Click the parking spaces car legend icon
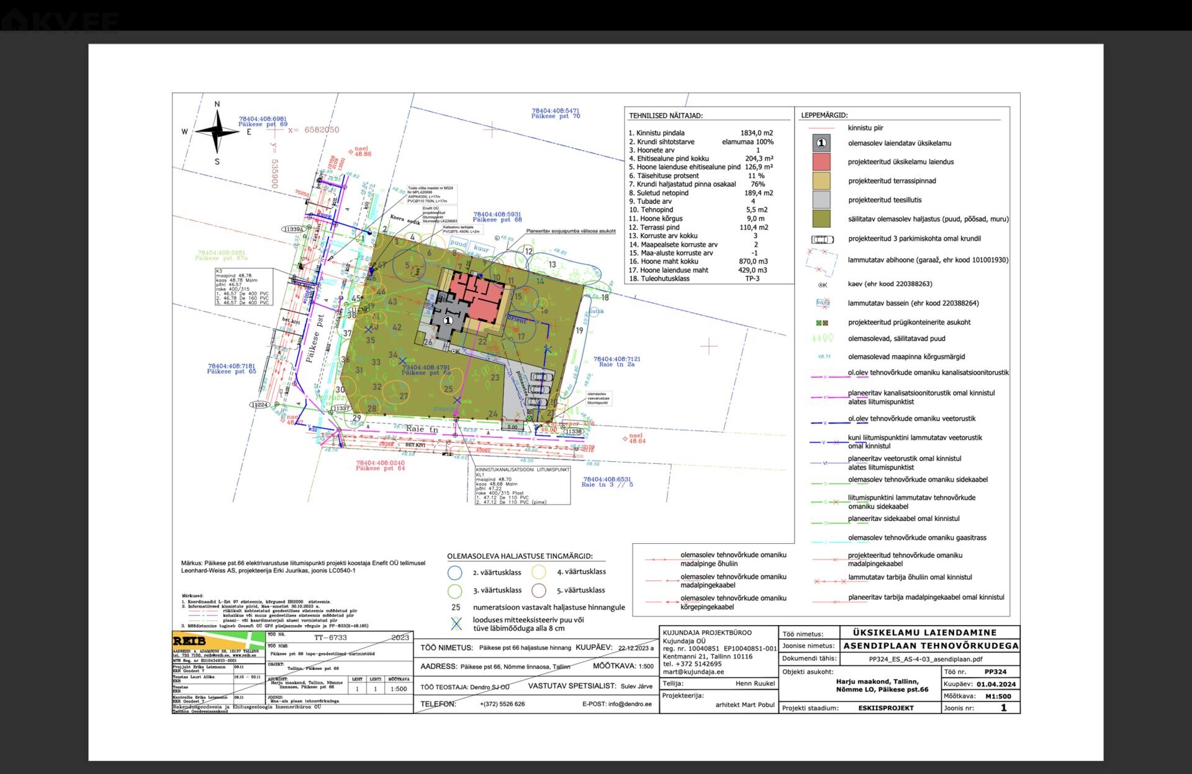 [822, 239]
